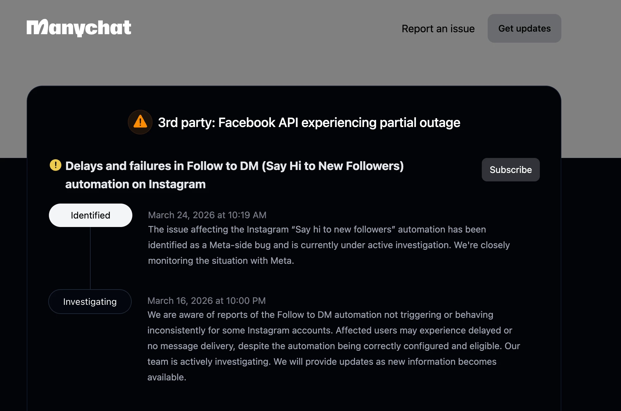Click the "automation on Instagram" title line

click(135, 184)
